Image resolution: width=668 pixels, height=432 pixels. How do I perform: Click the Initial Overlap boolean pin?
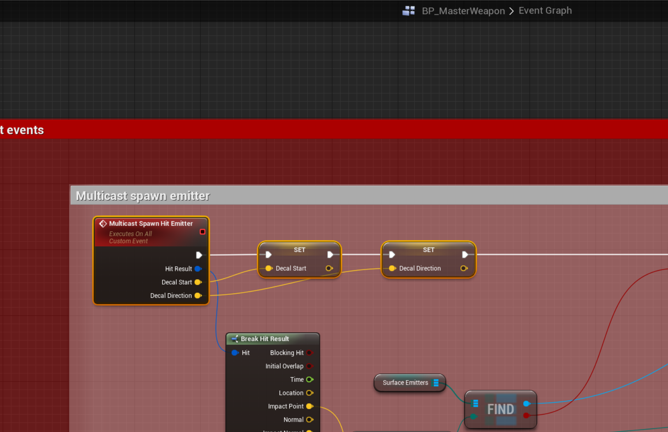tap(310, 366)
